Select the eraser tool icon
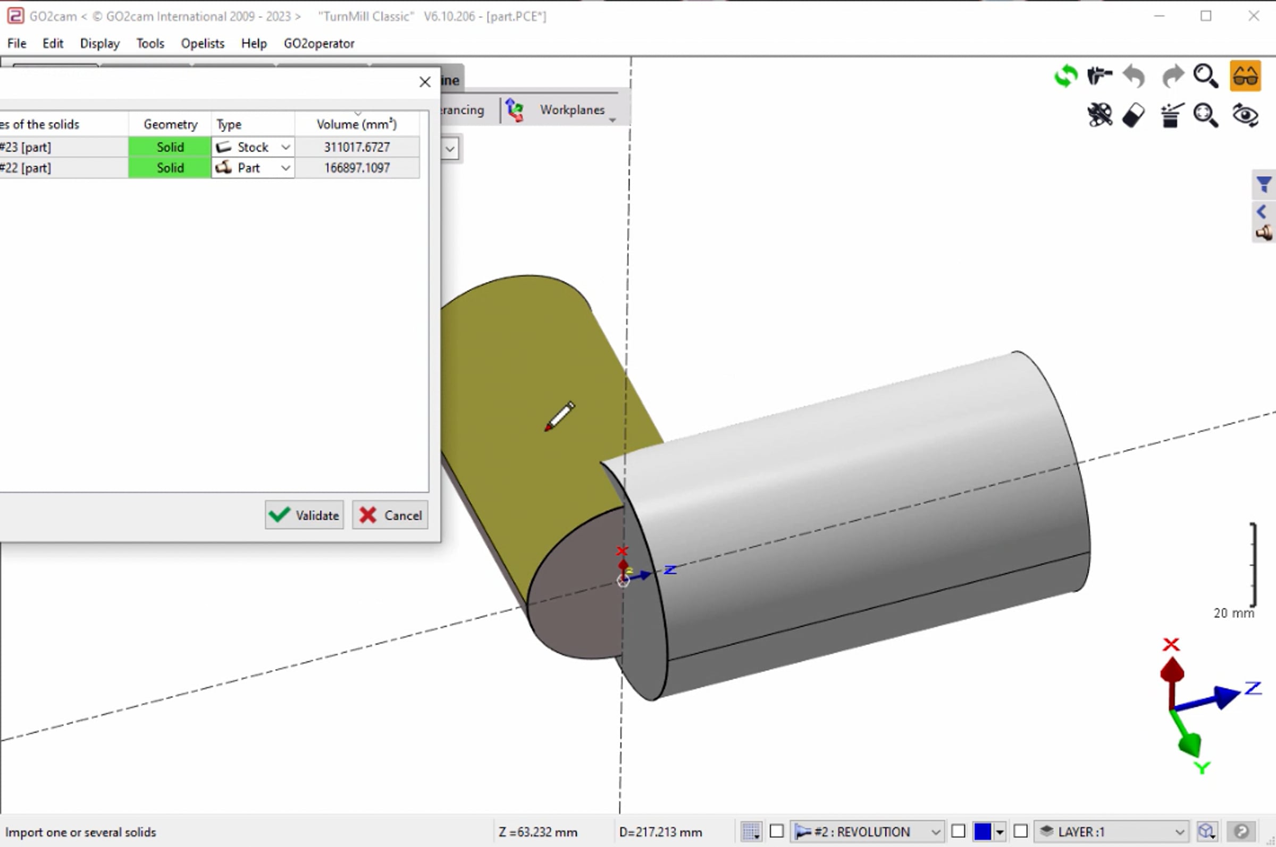Viewport: 1276px width, 847px height. [1134, 115]
